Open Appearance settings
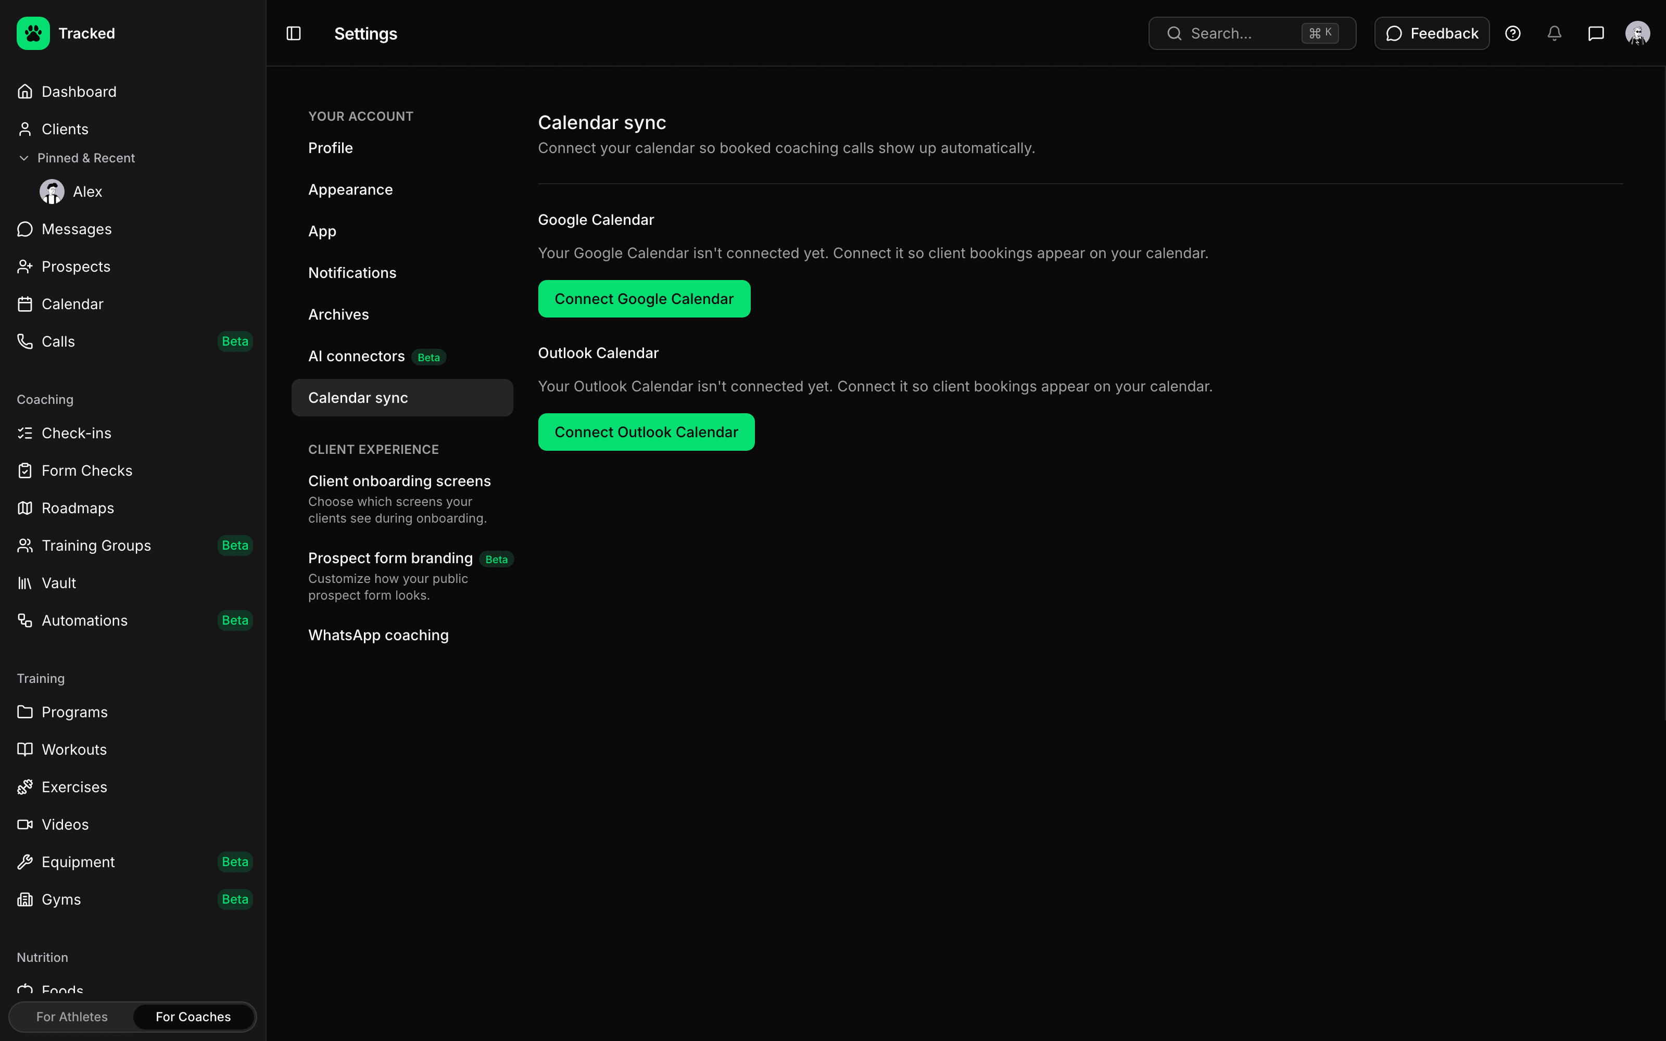This screenshot has height=1041, width=1666. [402, 189]
